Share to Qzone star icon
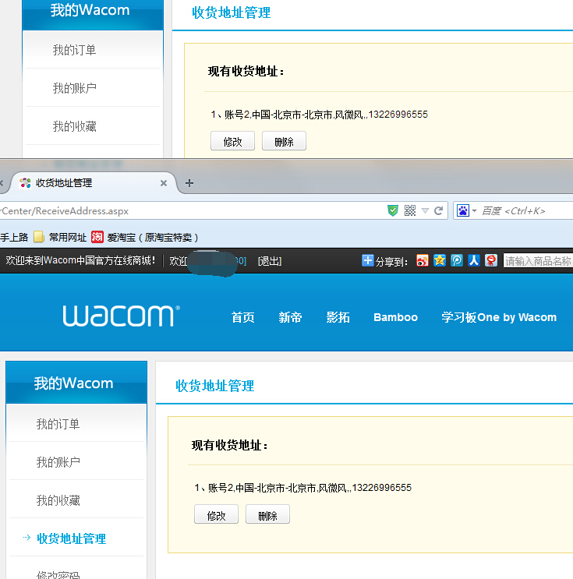 tap(439, 260)
